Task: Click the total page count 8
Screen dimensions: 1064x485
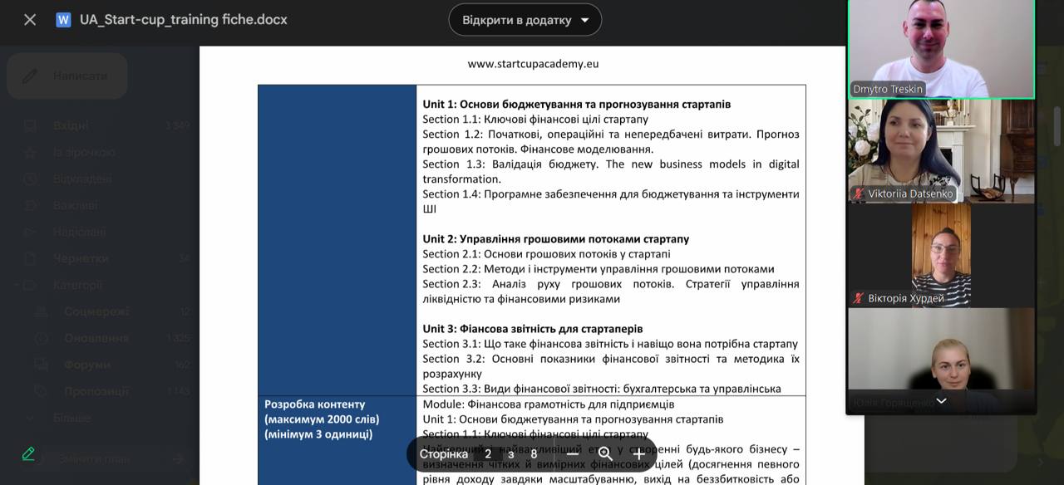Action: (534, 453)
